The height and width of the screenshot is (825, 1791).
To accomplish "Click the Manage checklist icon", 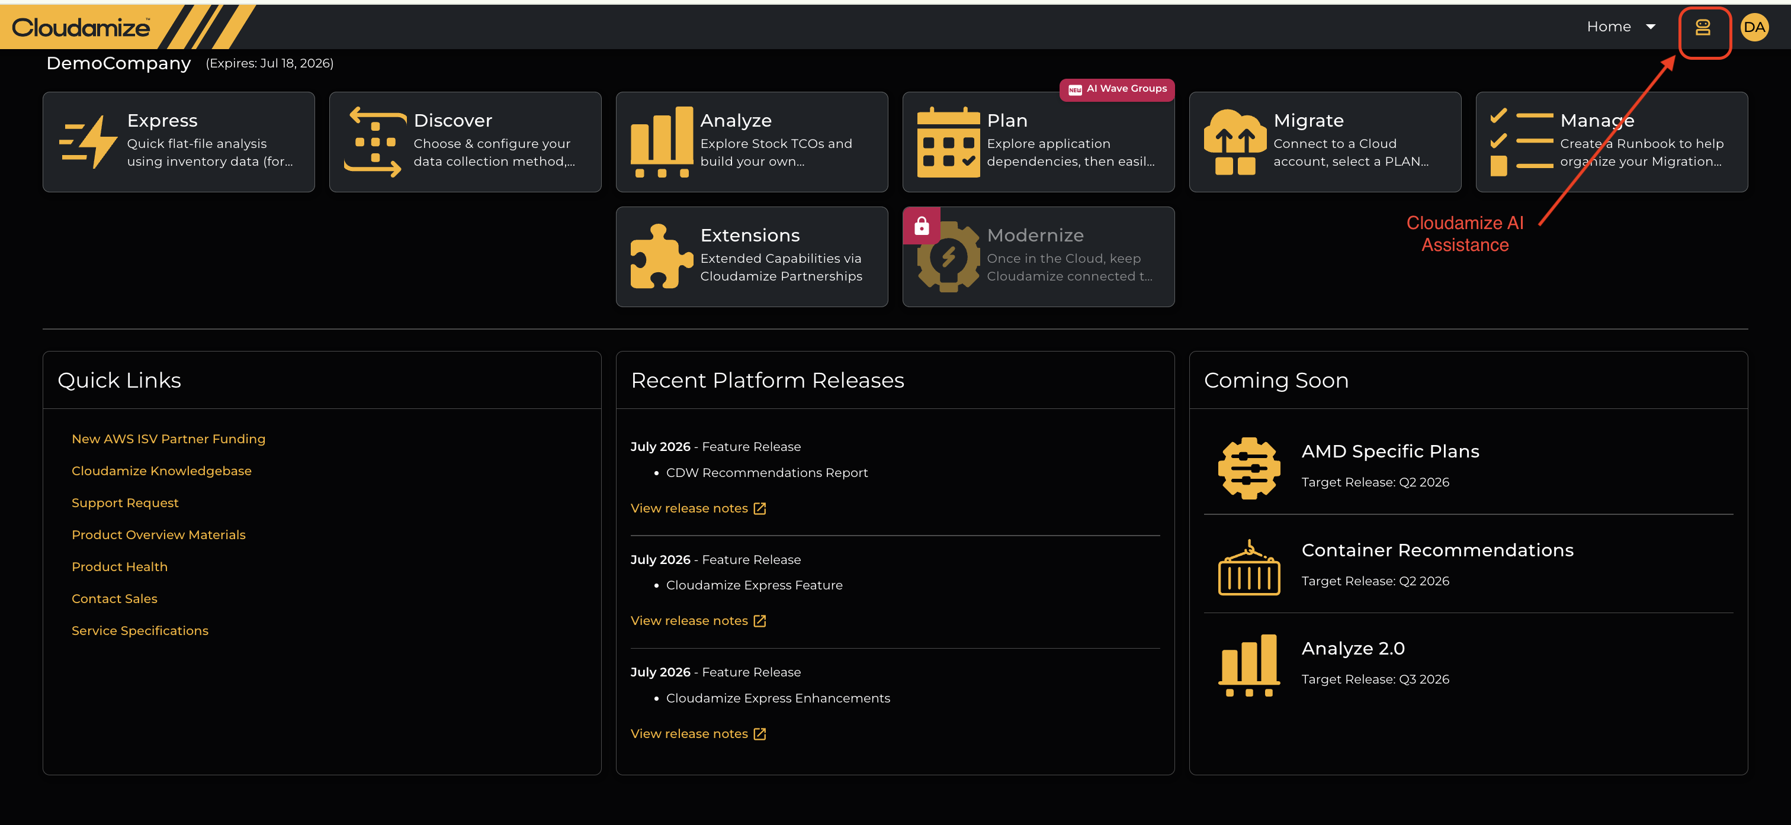I will pos(1522,142).
